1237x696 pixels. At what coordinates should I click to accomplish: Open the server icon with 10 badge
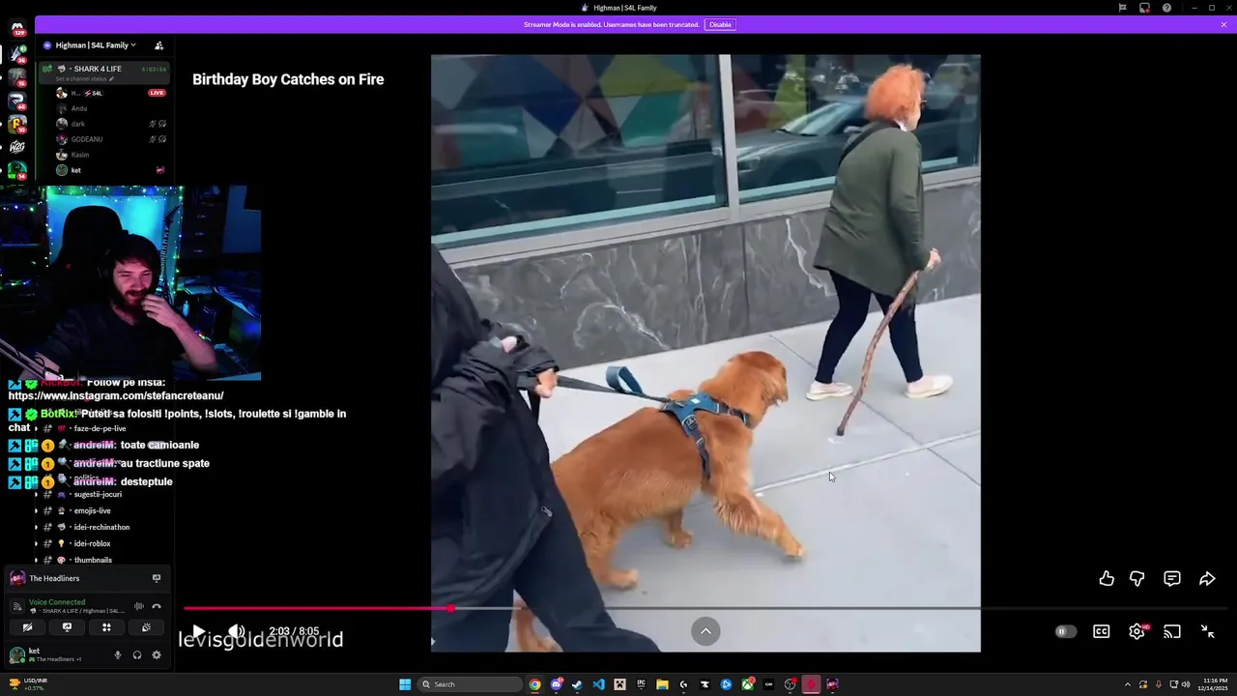(17, 124)
